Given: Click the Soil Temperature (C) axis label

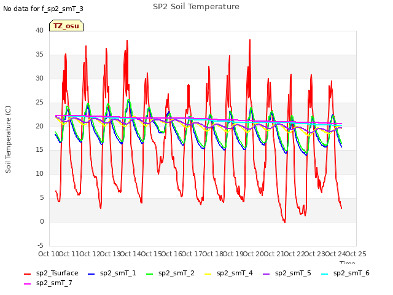Looking at the screenshot, I should coord(8,140).
